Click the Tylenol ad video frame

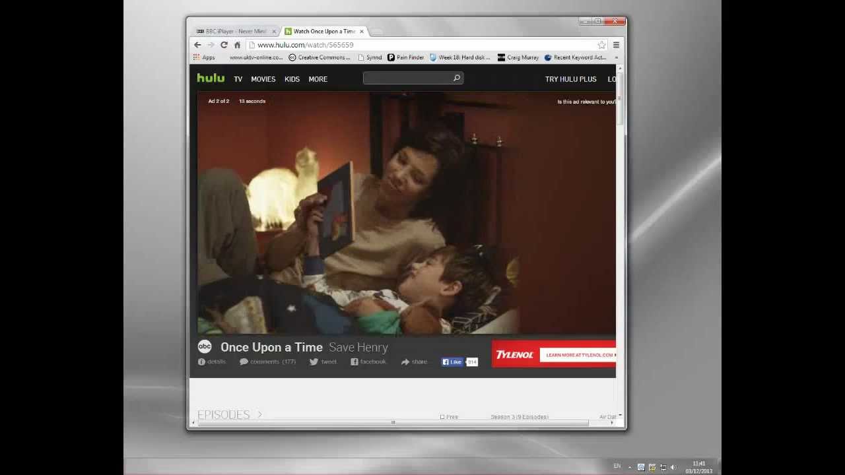click(407, 212)
